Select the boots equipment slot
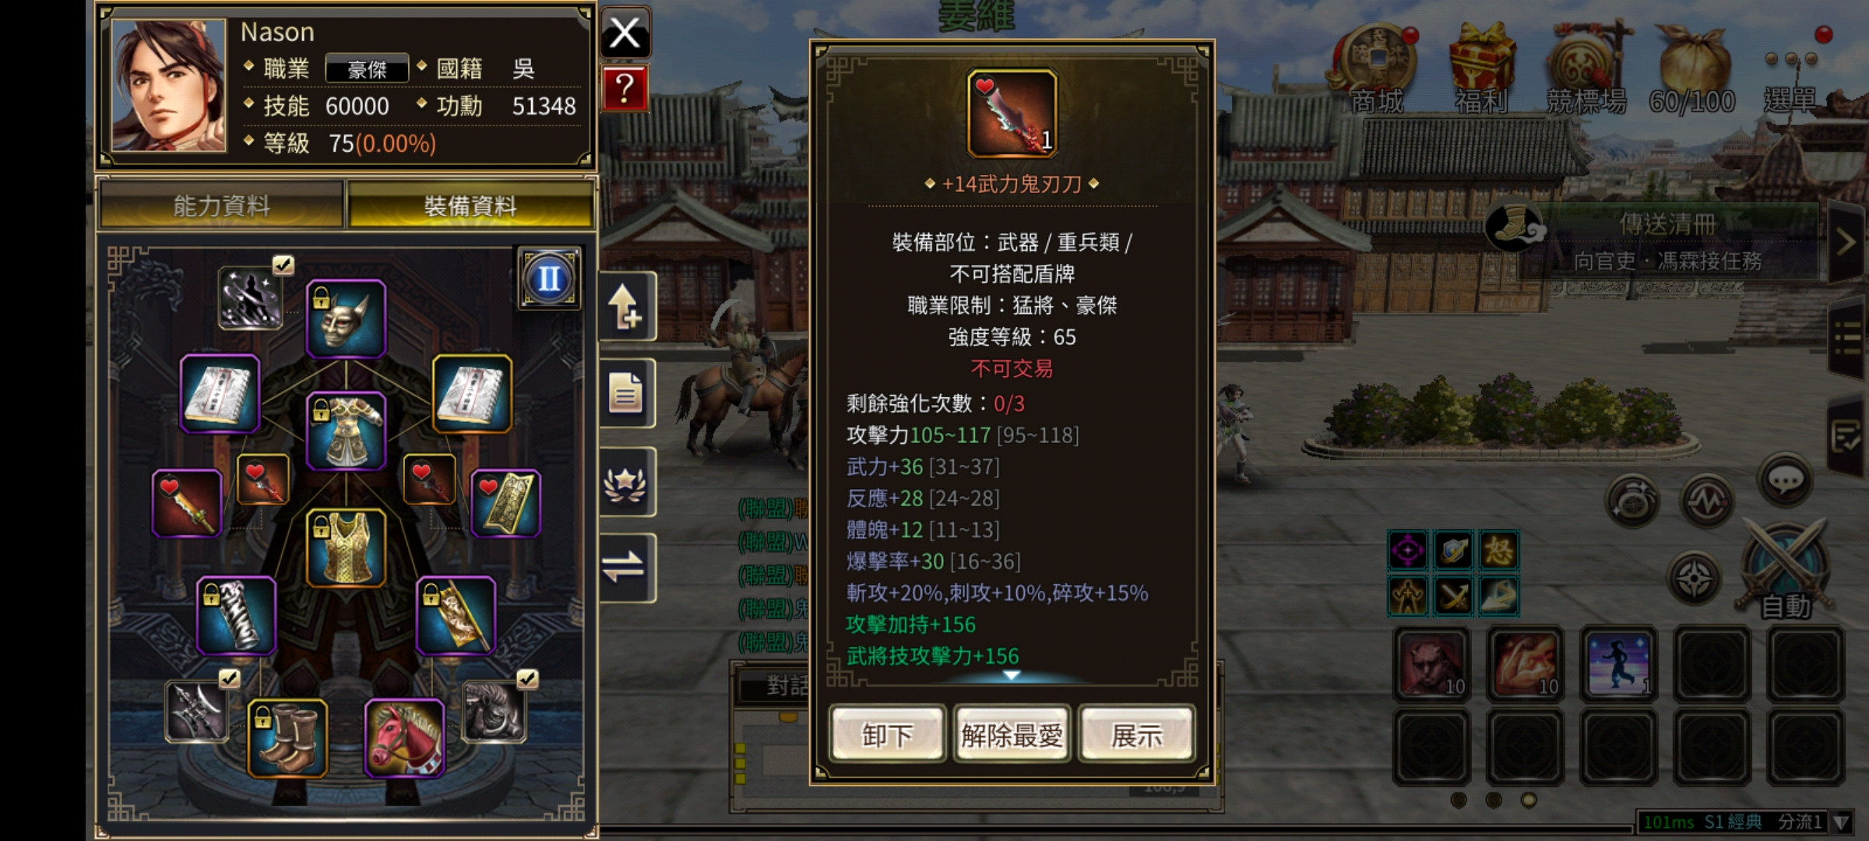Viewport: 1869px width, 841px height. pos(288,737)
